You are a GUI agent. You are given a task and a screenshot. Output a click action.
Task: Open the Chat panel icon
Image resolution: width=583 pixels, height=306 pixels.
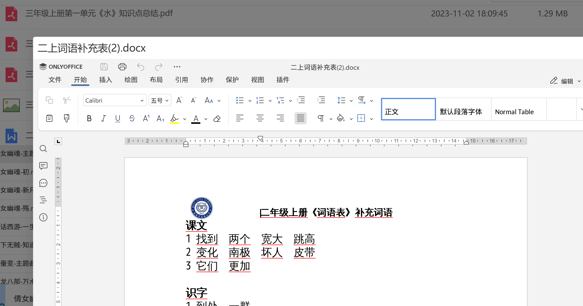click(x=43, y=183)
